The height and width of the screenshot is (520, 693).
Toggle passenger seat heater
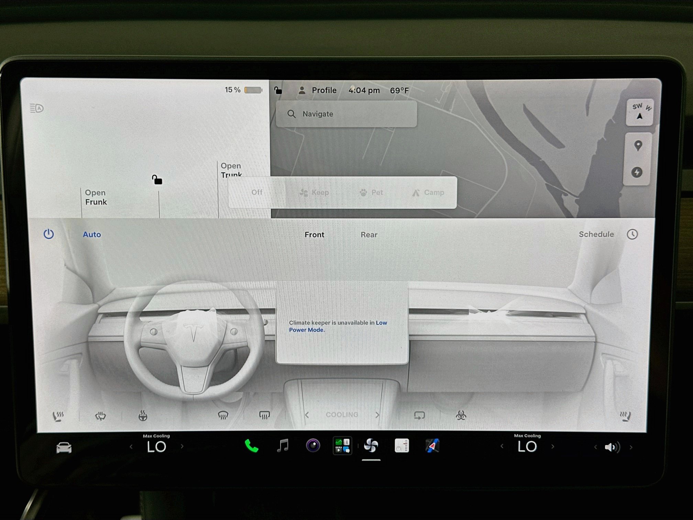pyautogui.click(x=625, y=416)
